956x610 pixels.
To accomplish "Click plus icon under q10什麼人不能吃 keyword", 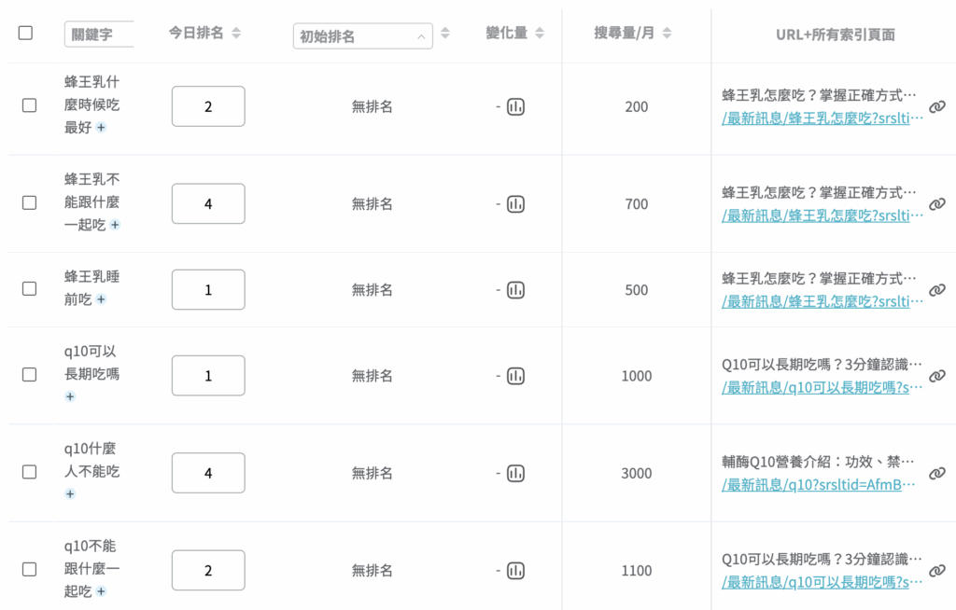I will (x=70, y=493).
